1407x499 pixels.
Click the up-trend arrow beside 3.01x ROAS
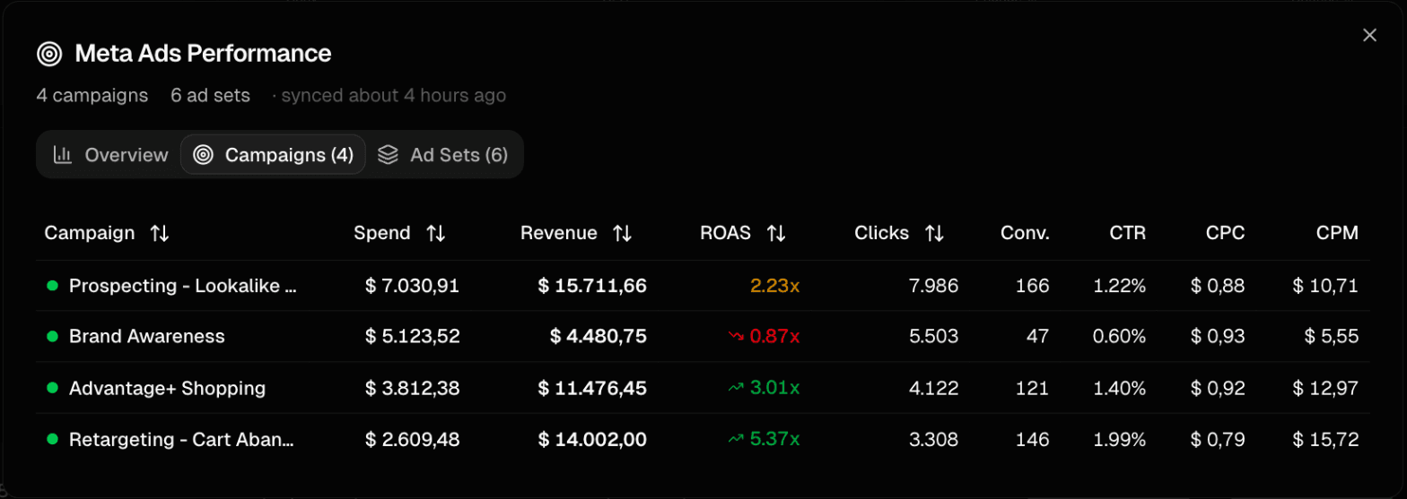736,388
